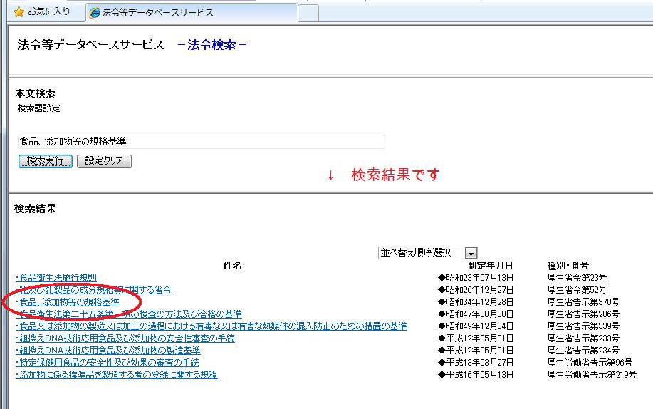The width and height of the screenshot is (653, 409).
Task: Open 乳及び乳製品の成分規格等に関する省令 link
Action: pyautogui.click(x=93, y=290)
